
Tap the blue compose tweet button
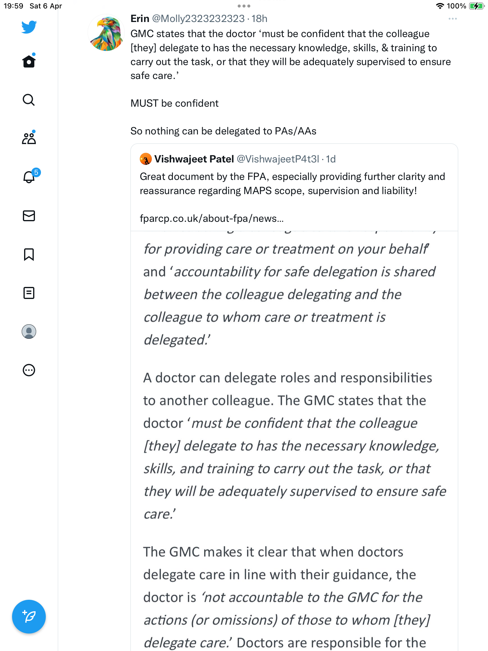(29, 617)
